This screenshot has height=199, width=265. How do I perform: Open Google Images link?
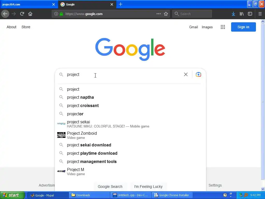pos(207,27)
